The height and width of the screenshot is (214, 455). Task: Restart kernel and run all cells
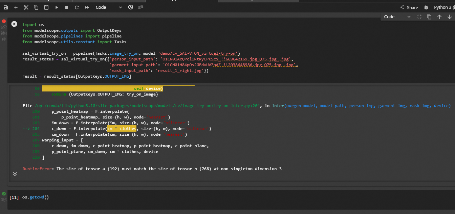(x=87, y=7)
